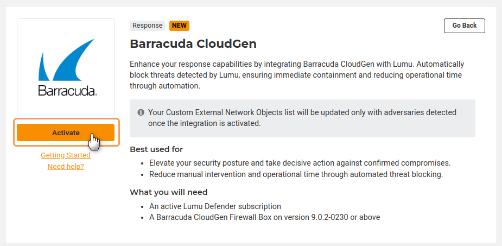This screenshot has height=246, width=502.
Task: Click the Barracuda CloudGen title heading
Action: coord(193,43)
